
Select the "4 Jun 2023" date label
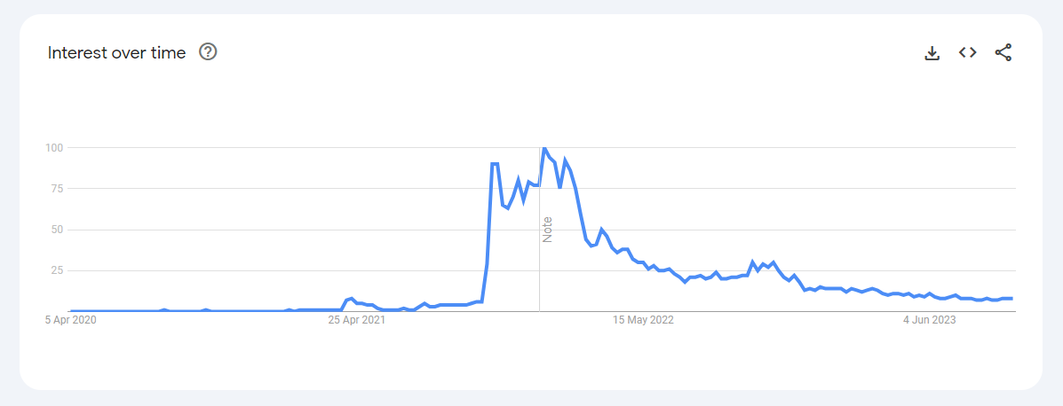[x=930, y=320]
